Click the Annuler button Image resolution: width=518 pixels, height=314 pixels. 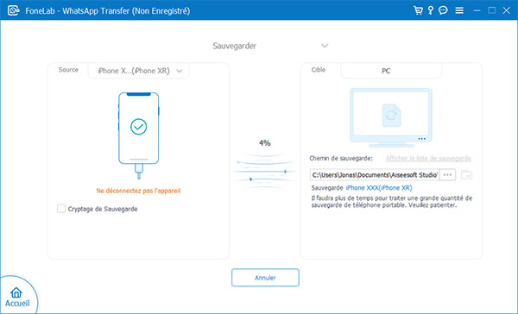coord(265,278)
